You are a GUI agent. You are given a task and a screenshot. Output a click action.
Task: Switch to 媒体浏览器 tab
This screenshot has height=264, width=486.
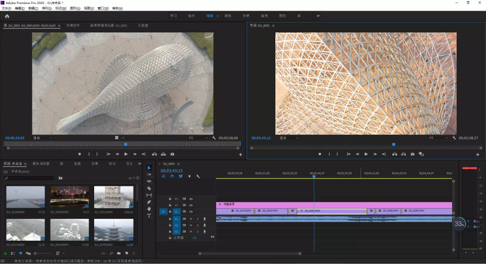(41, 164)
